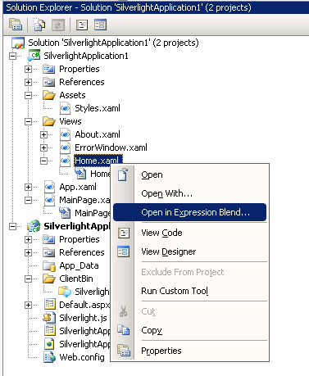Click the web project globe icon
The height and width of the screenshot is (376, 309).
tap(34, 226)
